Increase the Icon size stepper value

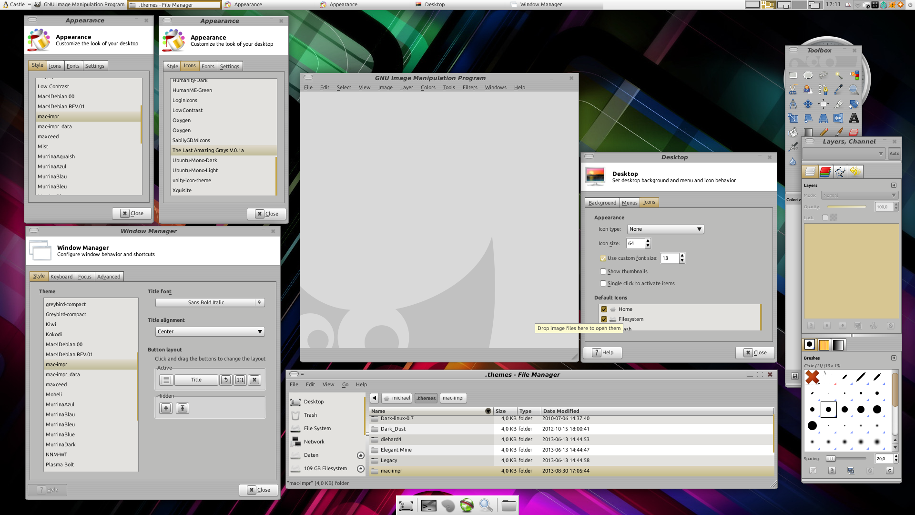tap(648, 241)
